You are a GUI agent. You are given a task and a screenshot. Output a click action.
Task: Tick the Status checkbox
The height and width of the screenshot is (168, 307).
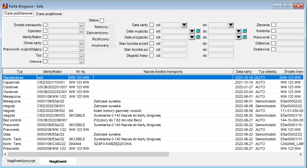102,20
